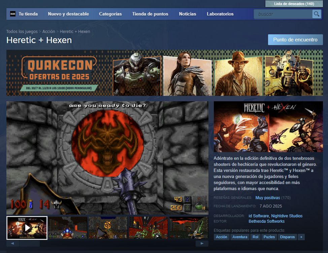328x253 pixels.
Task: Click the Heretic + Hexen header artwork
Action: pos(268,126)
